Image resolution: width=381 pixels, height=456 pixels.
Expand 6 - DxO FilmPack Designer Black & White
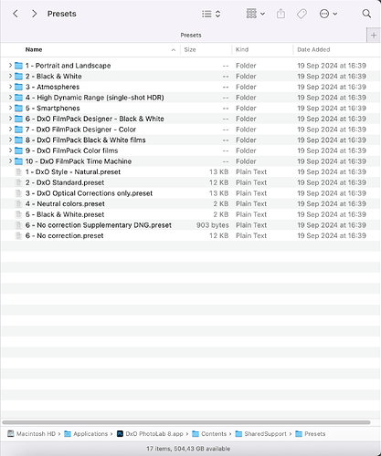(x=10, y=119)
